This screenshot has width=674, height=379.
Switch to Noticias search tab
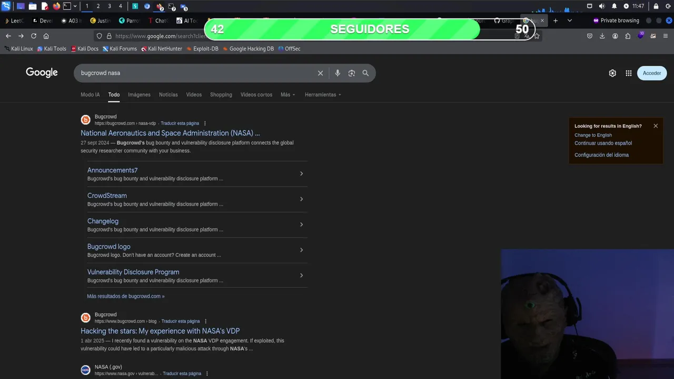tap(168, 95)
